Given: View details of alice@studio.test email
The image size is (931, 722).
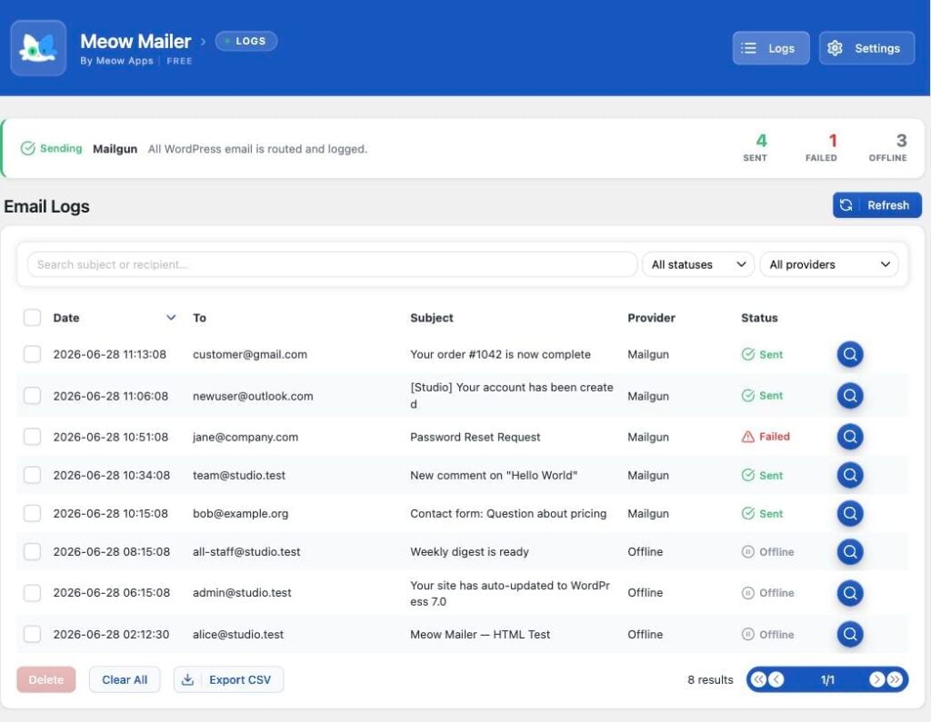Looking at the screenshot, I should [x=850, y=634].
